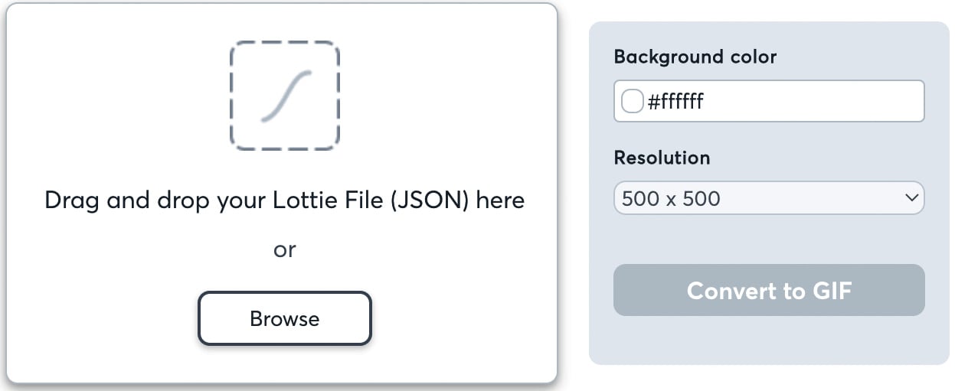Click the "GIF" word on convert button
Screen dimensions: 955x391
[x=831, y=291]
